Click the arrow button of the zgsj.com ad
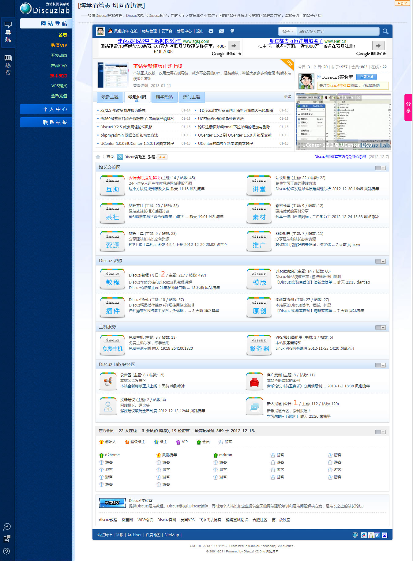Screen dimensions: 413x561 click(234, 46)
